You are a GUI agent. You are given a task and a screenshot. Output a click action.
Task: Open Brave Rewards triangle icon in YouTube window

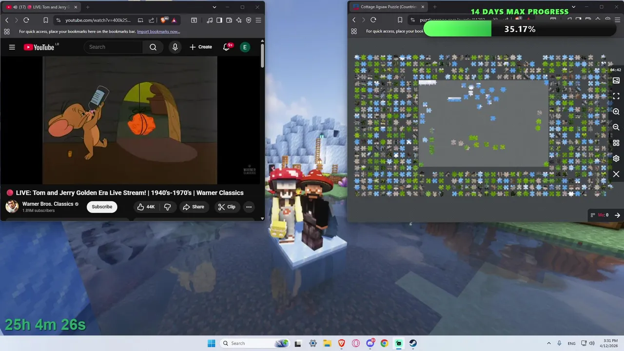(x=174, y=20)
